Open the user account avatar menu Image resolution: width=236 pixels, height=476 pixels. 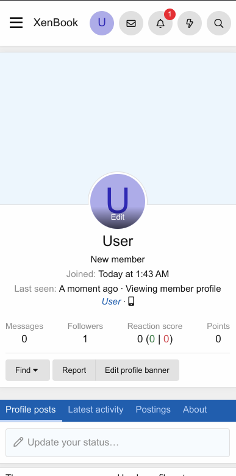pyautogui.click(x=102, y=23)
